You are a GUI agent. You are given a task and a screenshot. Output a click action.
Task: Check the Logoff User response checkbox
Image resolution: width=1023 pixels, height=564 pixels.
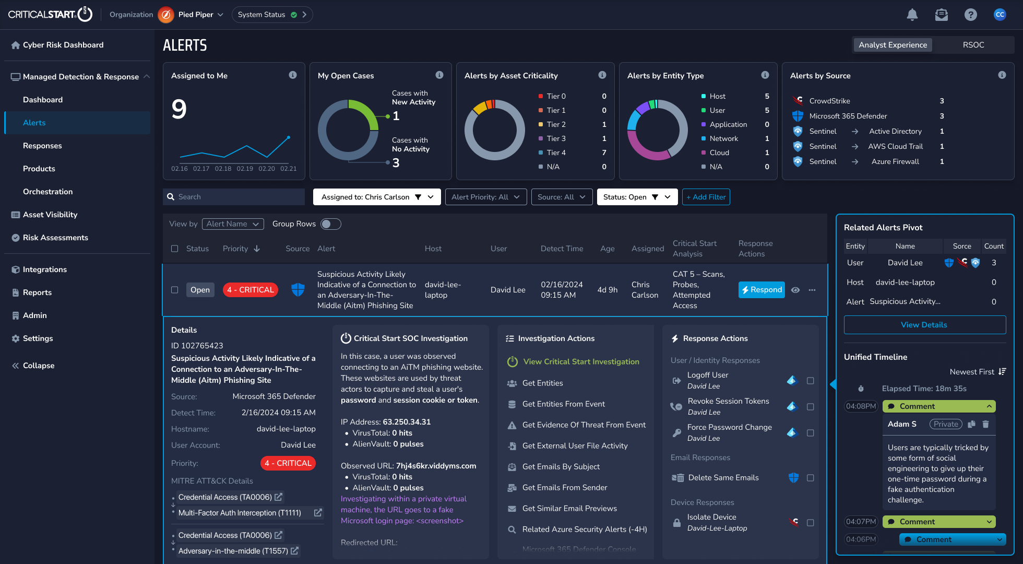tap(810, 381)
